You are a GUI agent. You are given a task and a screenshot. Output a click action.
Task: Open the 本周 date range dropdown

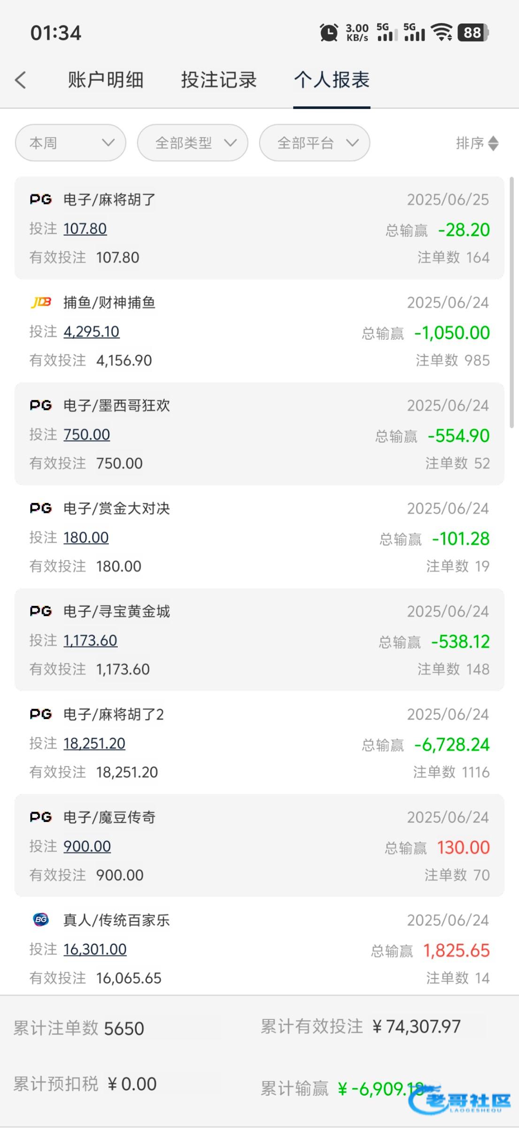point(70,143)
